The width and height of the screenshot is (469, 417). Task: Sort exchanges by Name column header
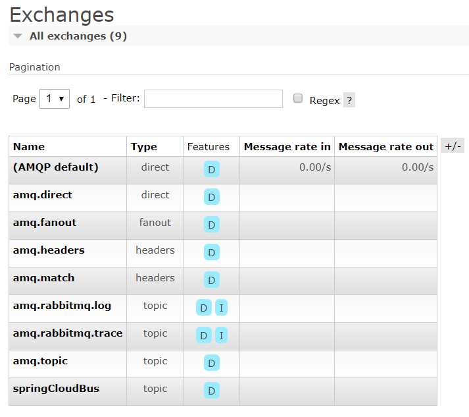(29, 147)
